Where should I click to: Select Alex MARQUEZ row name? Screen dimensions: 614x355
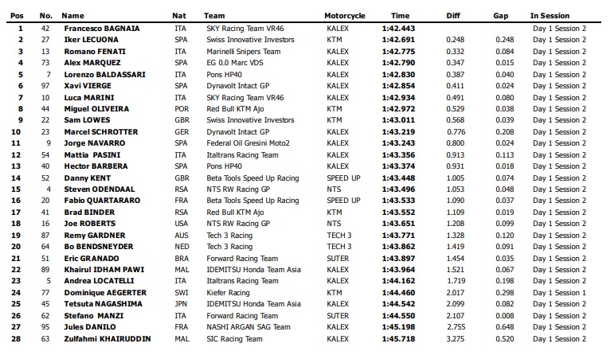[x=92, y=63]
